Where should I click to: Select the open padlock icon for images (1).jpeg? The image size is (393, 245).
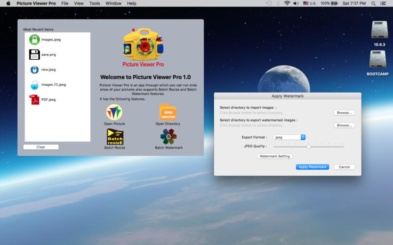coord(34,84)
